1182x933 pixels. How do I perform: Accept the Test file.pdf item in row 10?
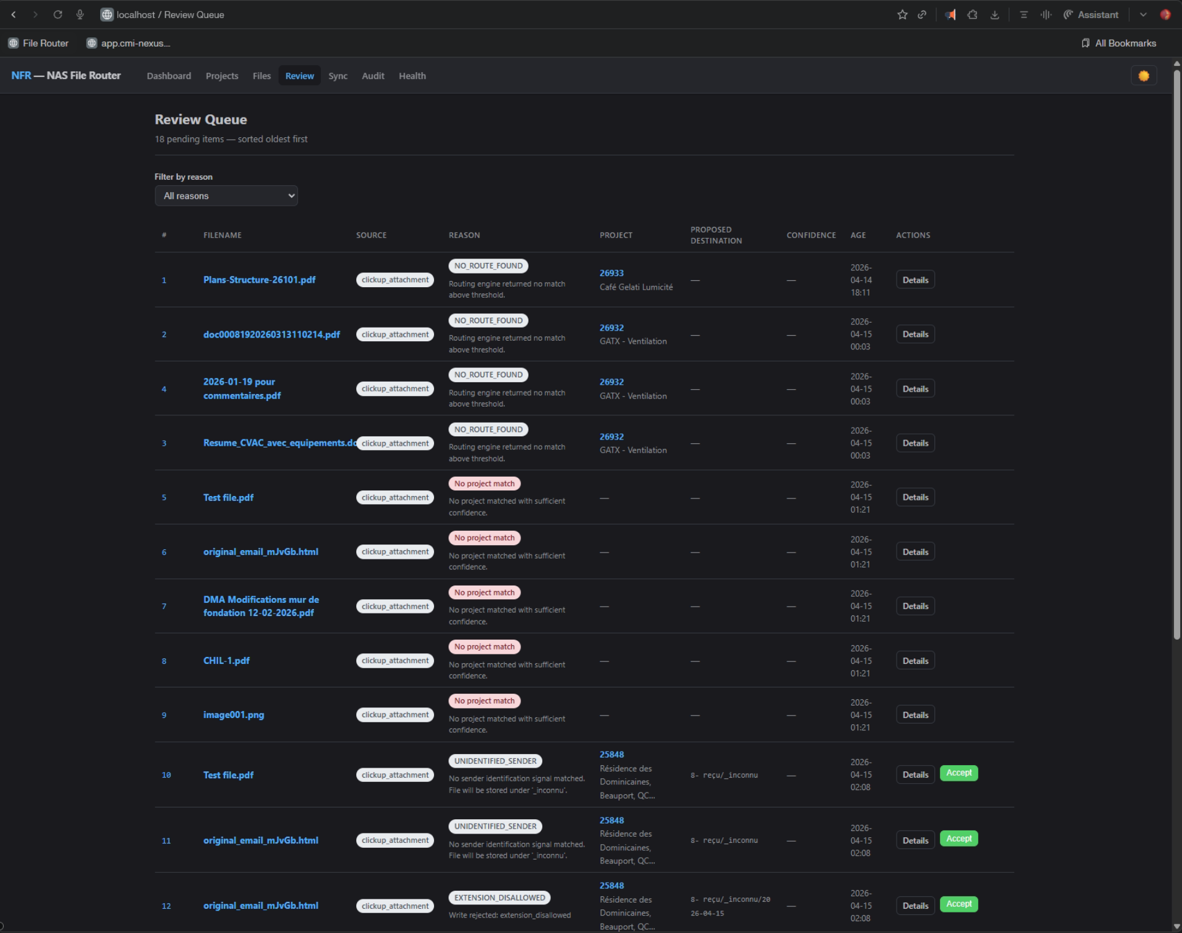coord(958,773)
